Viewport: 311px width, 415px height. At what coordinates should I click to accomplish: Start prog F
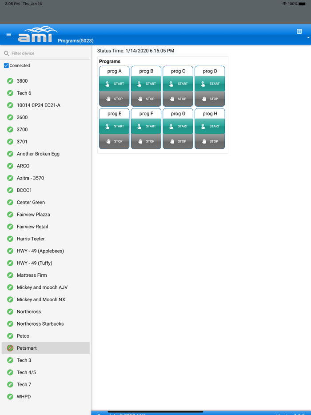(146, 126)
